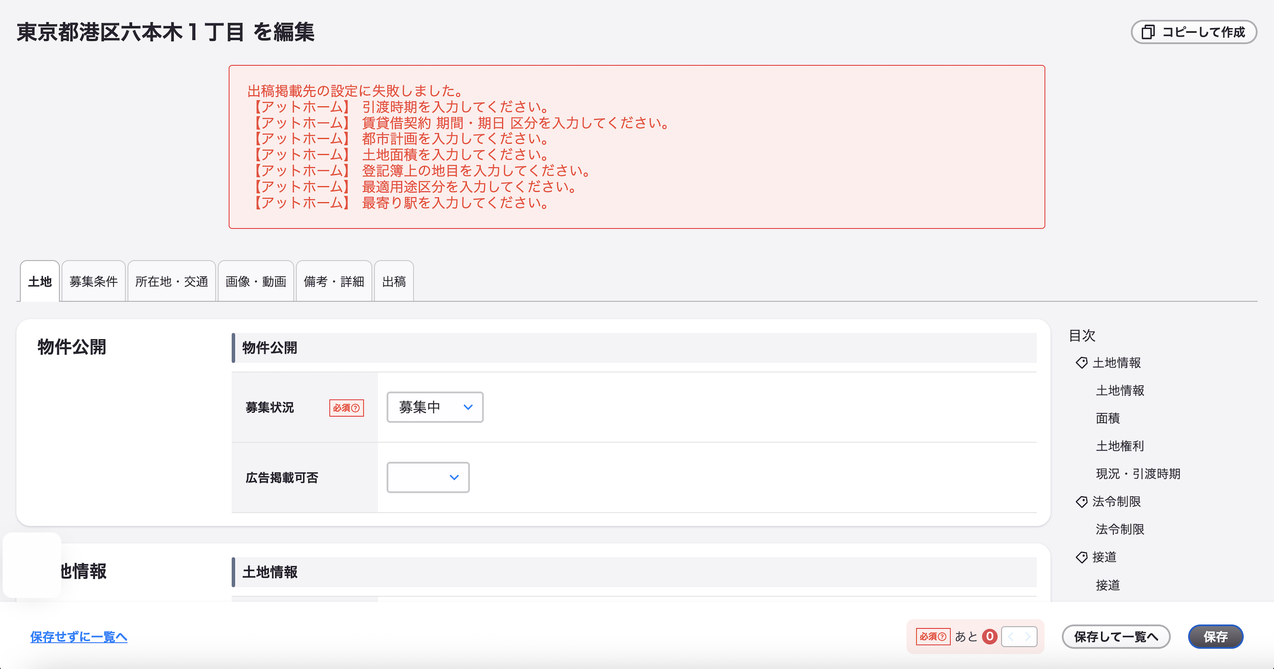Click the previous required-field arrow
1274x669 pixels.
click(x=1010, y=636)
